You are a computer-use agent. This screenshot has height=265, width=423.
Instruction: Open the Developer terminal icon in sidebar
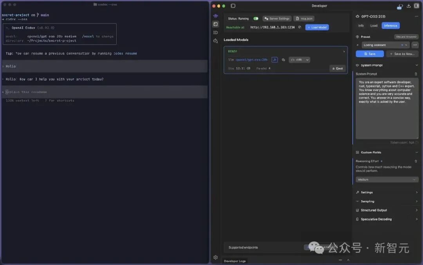215,24
